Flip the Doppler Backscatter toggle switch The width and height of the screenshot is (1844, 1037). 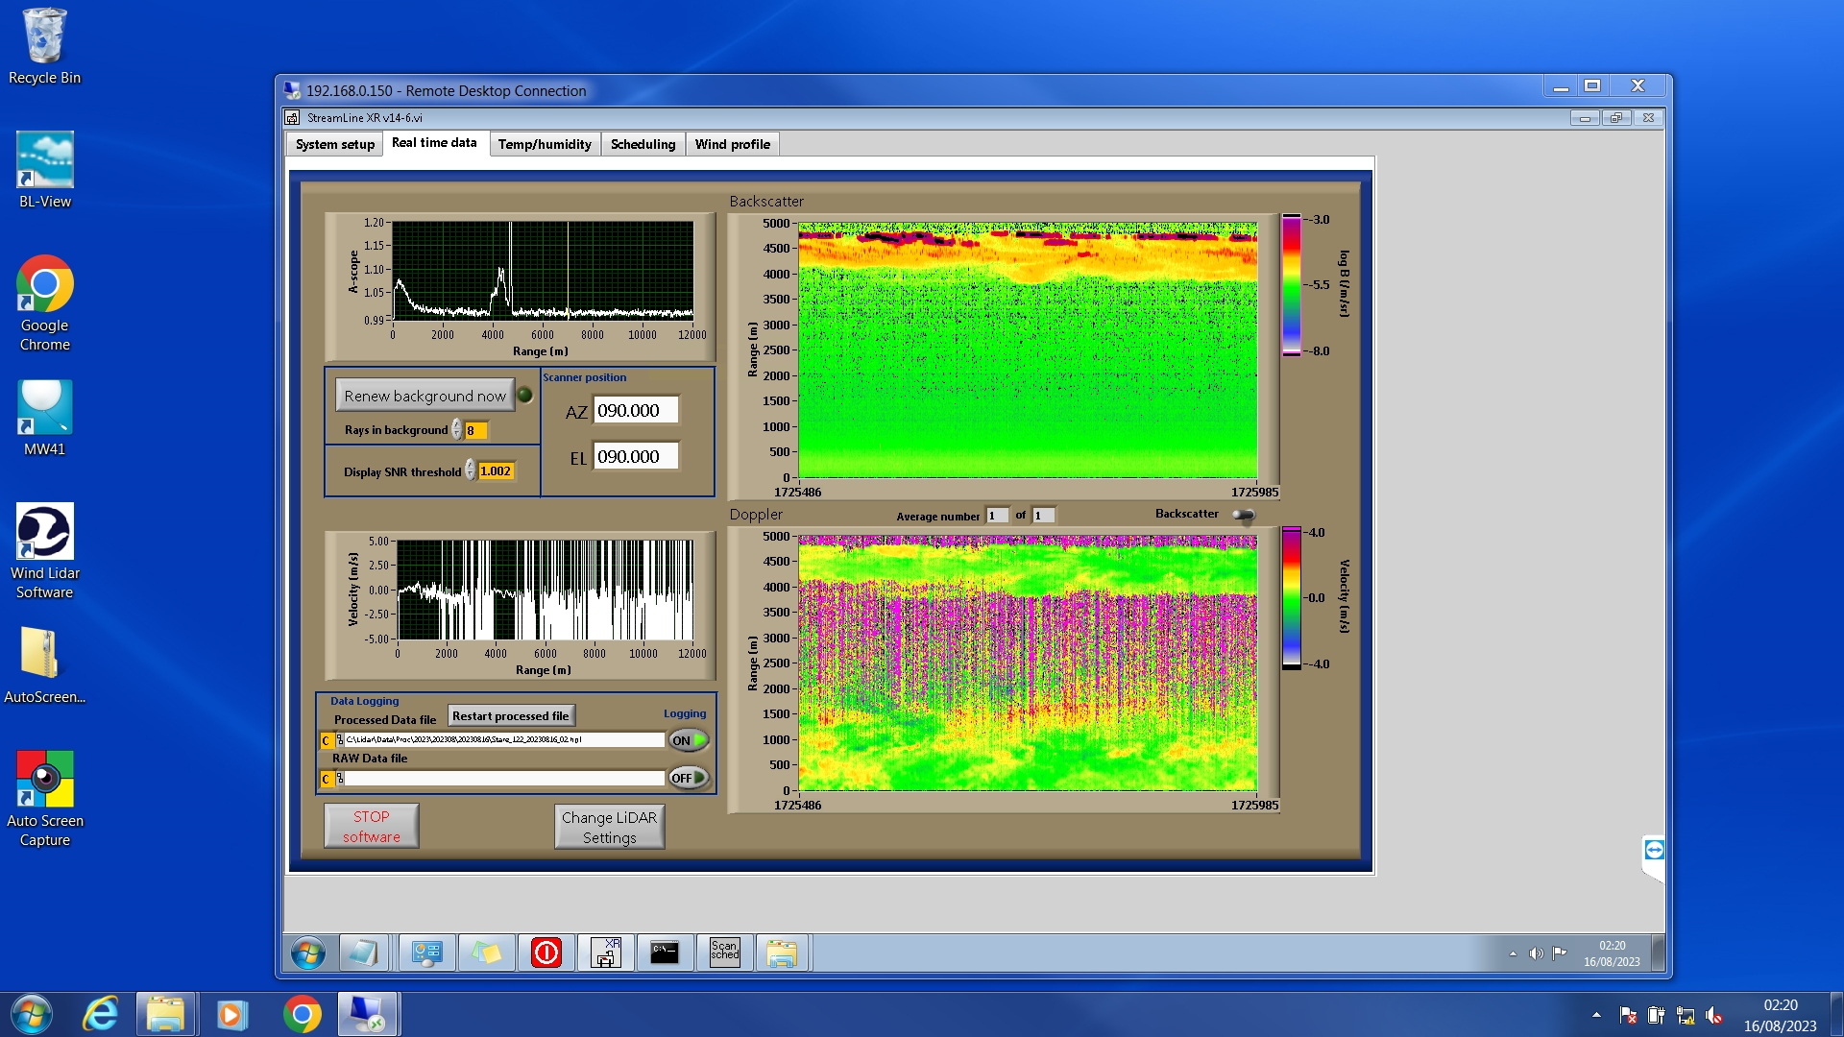(x=1244, y=515)
